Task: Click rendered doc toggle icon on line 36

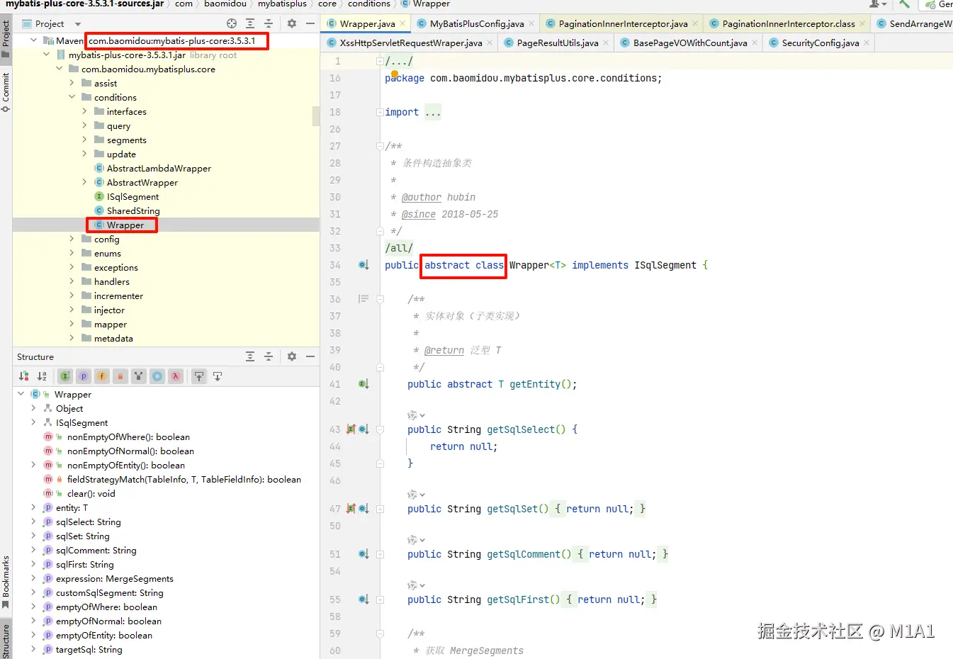Action: coord(363,299)
